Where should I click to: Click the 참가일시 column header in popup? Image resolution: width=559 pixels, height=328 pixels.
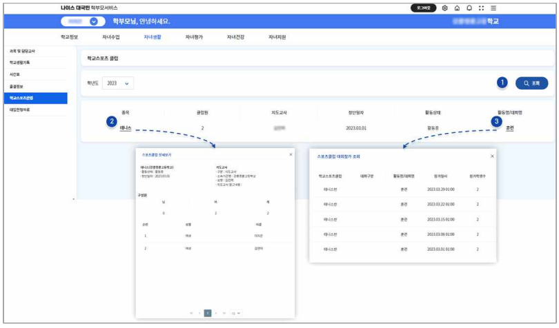(440, 176)
